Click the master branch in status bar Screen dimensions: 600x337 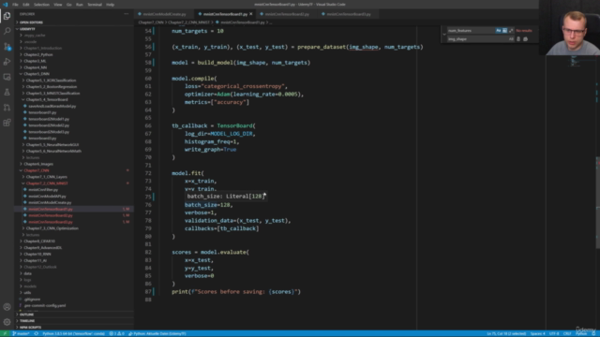tap(22, 333)
